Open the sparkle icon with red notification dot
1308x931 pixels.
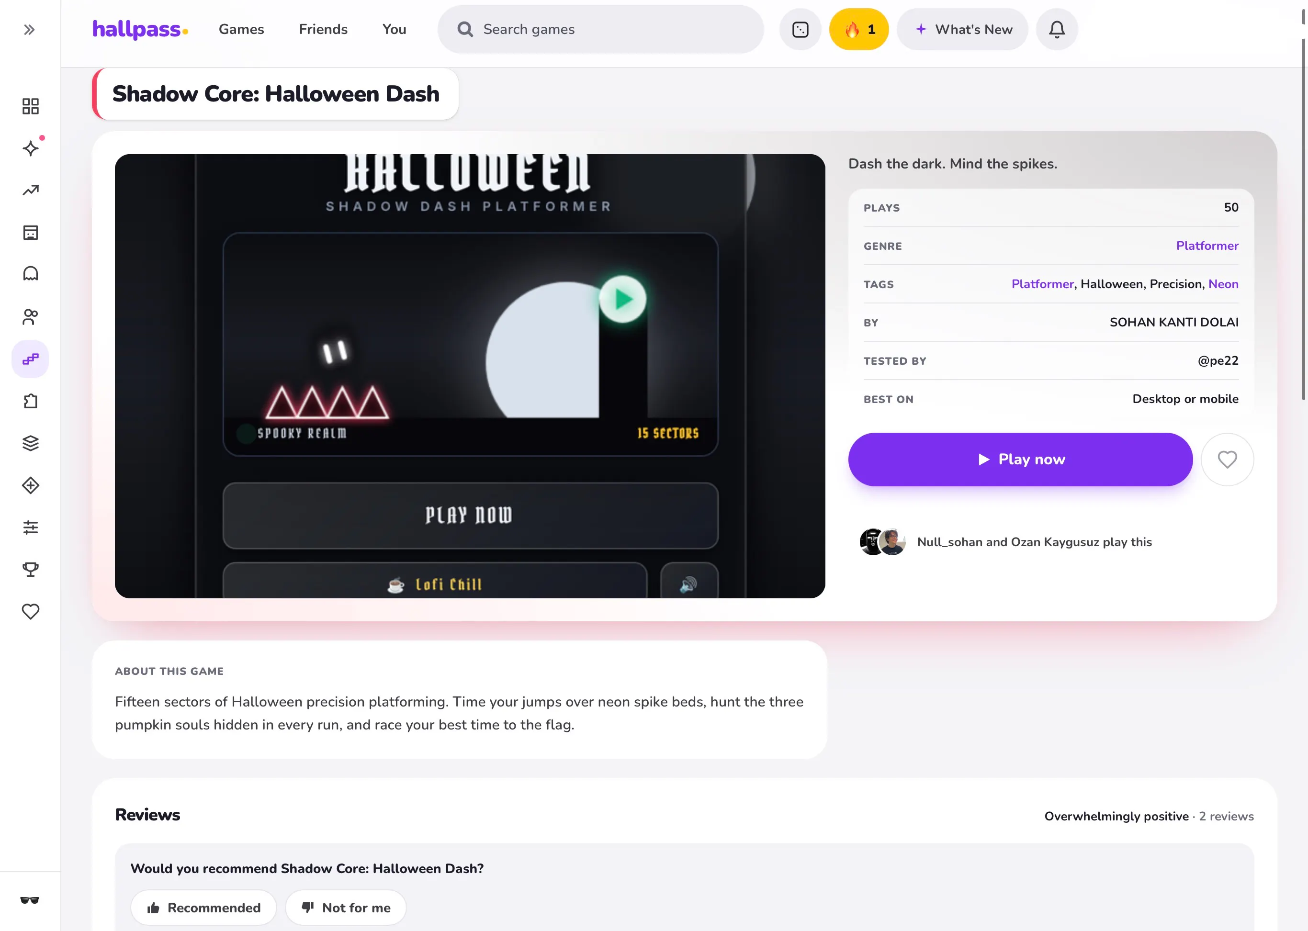(30, 148)
